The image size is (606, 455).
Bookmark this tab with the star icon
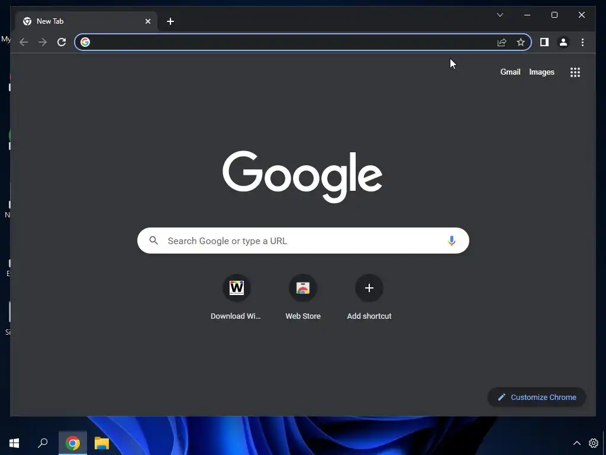click(521, 42)
